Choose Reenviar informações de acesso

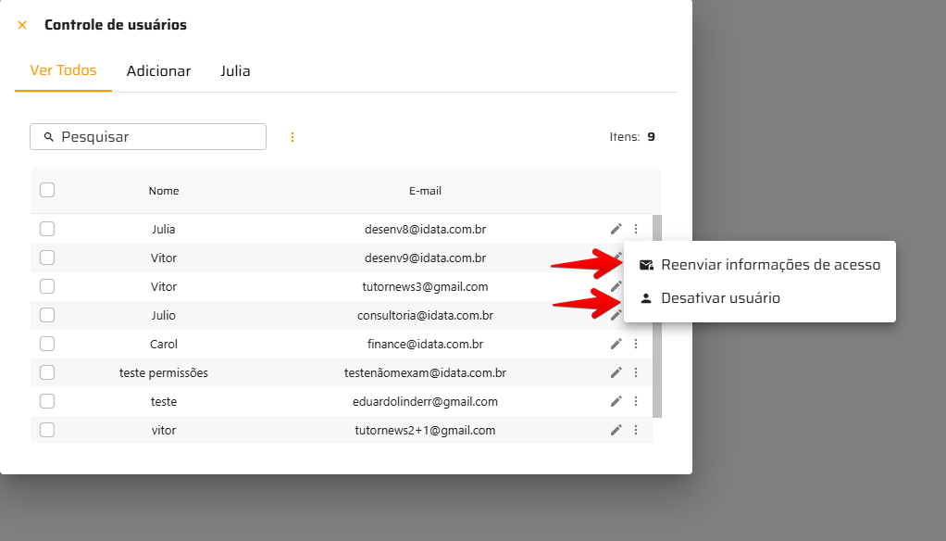(x=770, y=265)
